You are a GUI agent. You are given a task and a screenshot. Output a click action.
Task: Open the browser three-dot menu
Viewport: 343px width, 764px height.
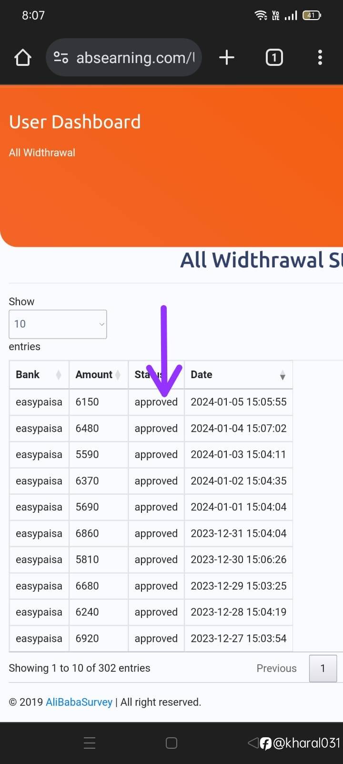pyautogui.click(x=320, y=58)
